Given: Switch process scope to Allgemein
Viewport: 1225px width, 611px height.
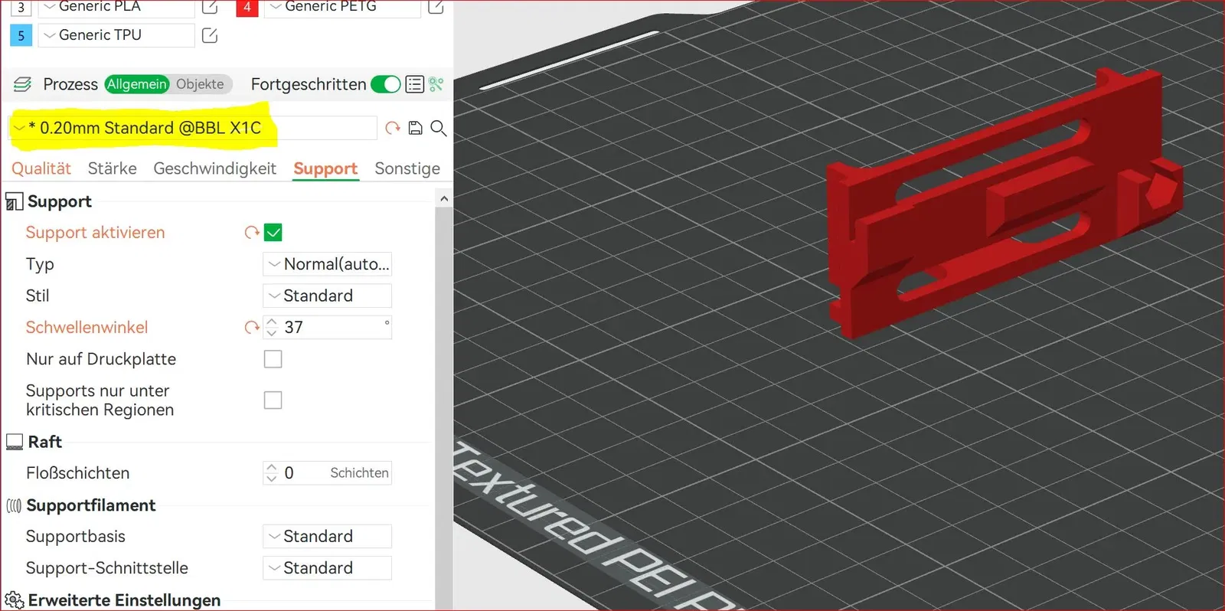Looking at the screenshot, I should 137,84.
